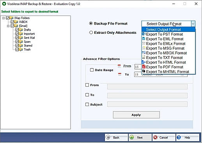Uncheck the Sent Mail folder checkbox
This screenshot has width=202, height=143.
(17, 38)
